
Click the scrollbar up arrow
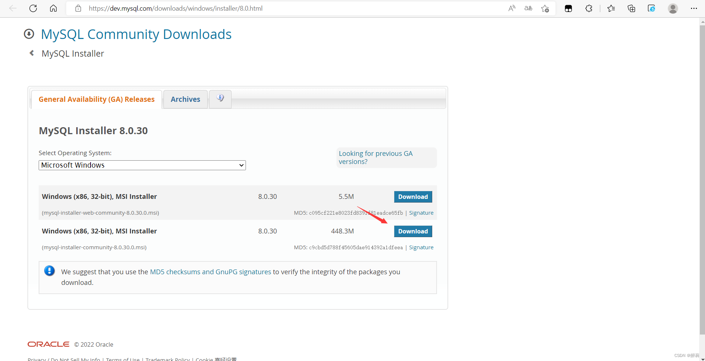pos(702,22)
